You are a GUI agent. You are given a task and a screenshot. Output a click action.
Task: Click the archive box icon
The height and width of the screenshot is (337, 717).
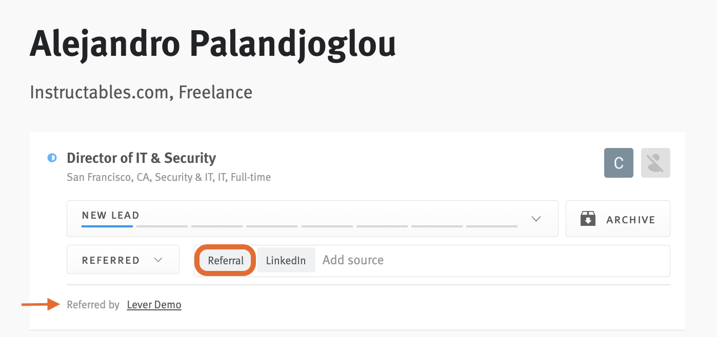point(588,219)
